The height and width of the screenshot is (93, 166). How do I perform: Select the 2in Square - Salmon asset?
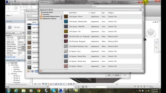click(103, 66)
